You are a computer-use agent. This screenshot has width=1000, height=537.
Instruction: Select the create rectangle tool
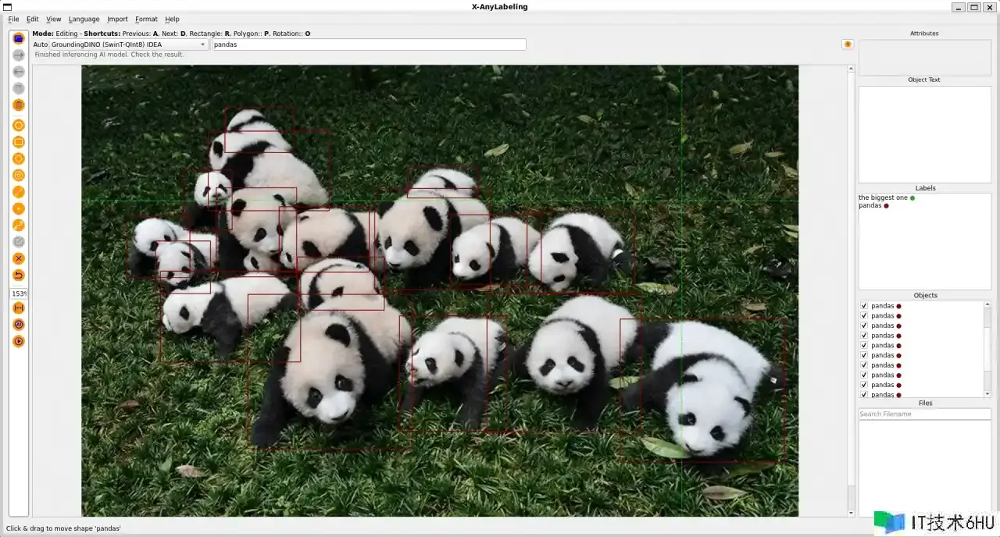[x=19, y=142]
